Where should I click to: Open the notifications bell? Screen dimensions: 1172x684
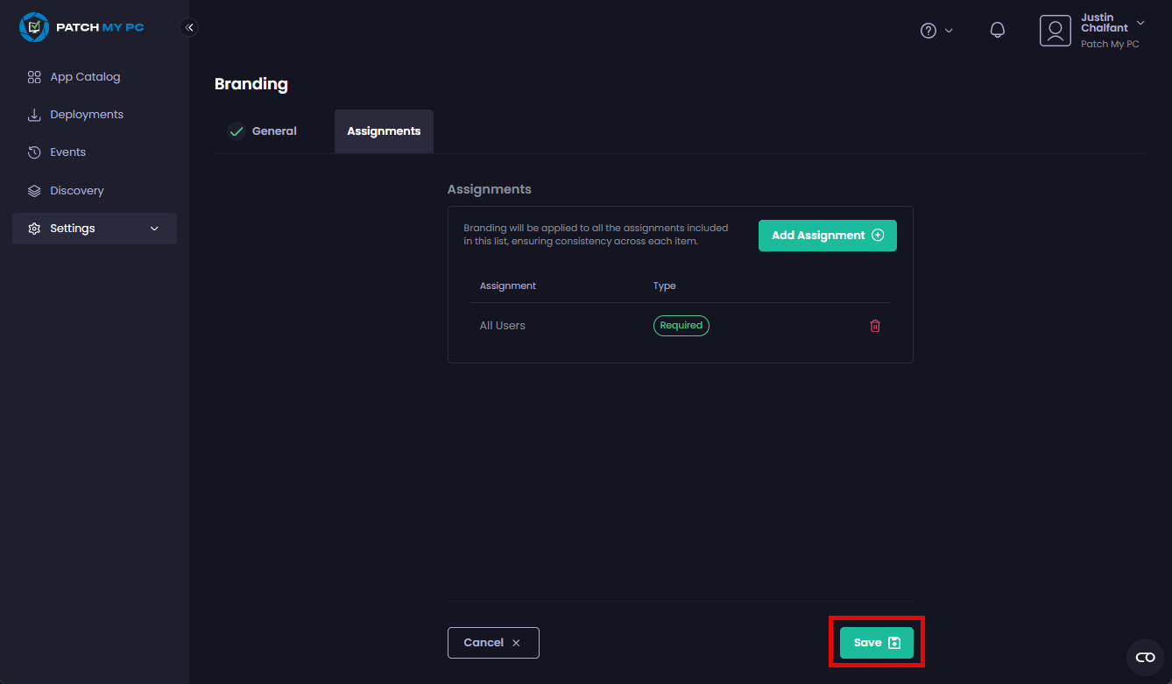pos(997,31)
